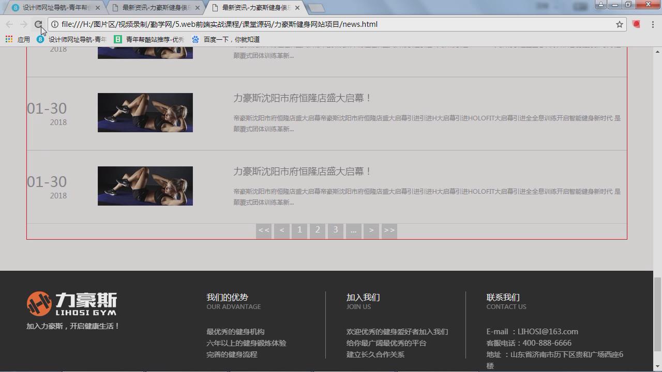
Task: Click the Chrome user profile icon in title bar
Action: pos(600,5)
